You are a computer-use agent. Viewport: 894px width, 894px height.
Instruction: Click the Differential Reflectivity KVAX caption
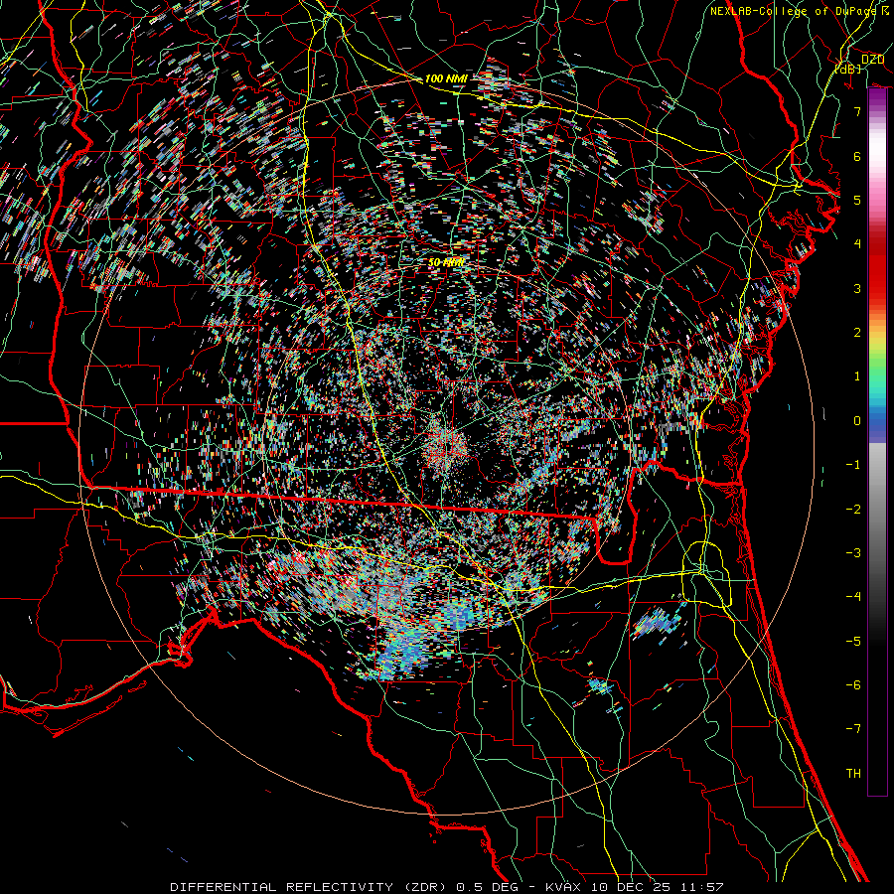[x=447, y=887]
